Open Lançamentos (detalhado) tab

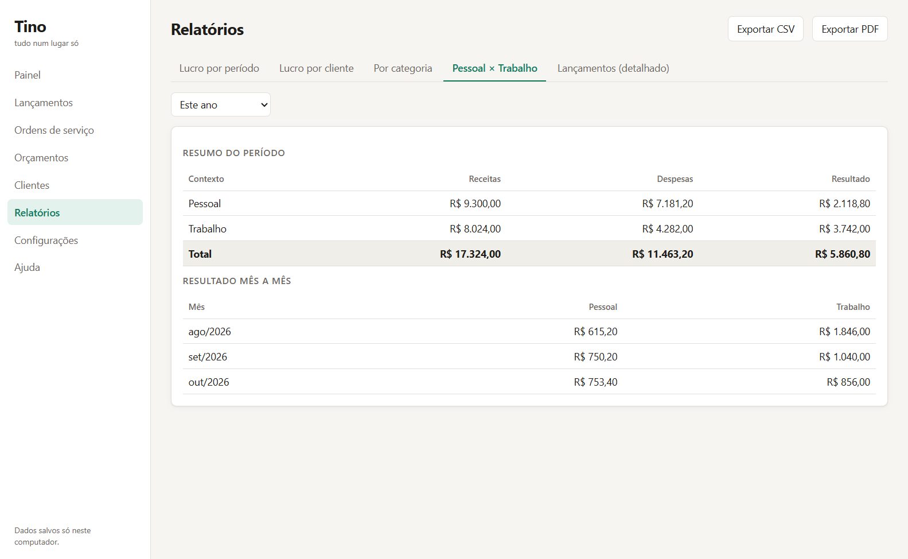613,68
